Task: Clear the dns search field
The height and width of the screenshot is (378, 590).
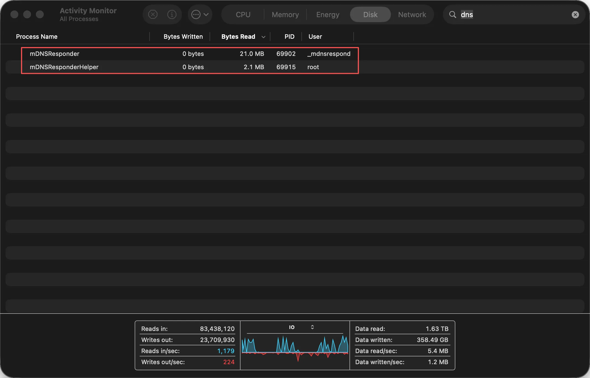Action: click(575, 14)
